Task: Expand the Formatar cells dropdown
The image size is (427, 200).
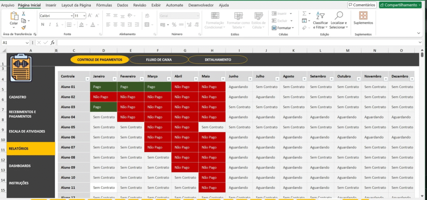Action: [283, 28]
